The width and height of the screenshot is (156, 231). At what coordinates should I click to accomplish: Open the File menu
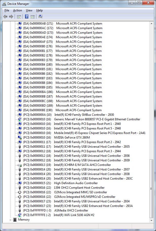(x=7, y=10)
